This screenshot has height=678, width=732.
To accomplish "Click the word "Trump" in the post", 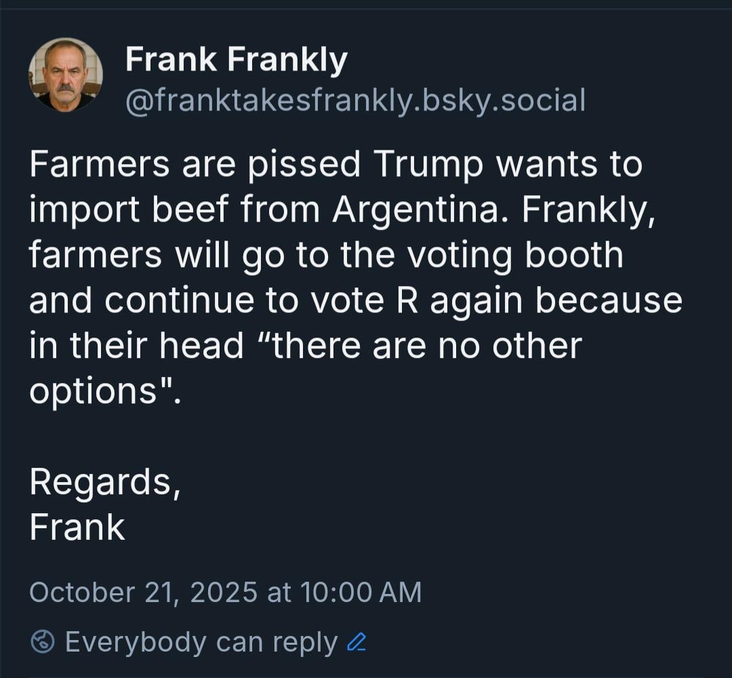I will click(427, 165).
